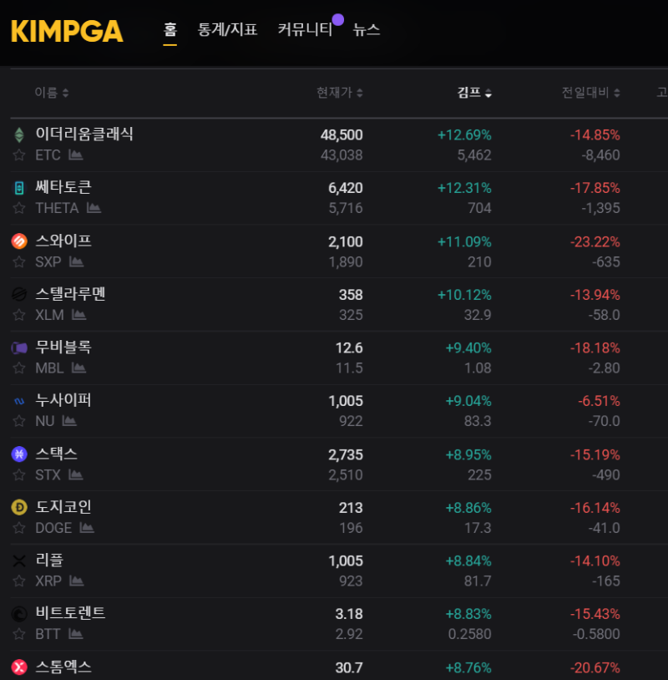This screenshot has width=668, height=680.
Task: Click the +9.40% premium for MBL
Action: tap(468, 348)
